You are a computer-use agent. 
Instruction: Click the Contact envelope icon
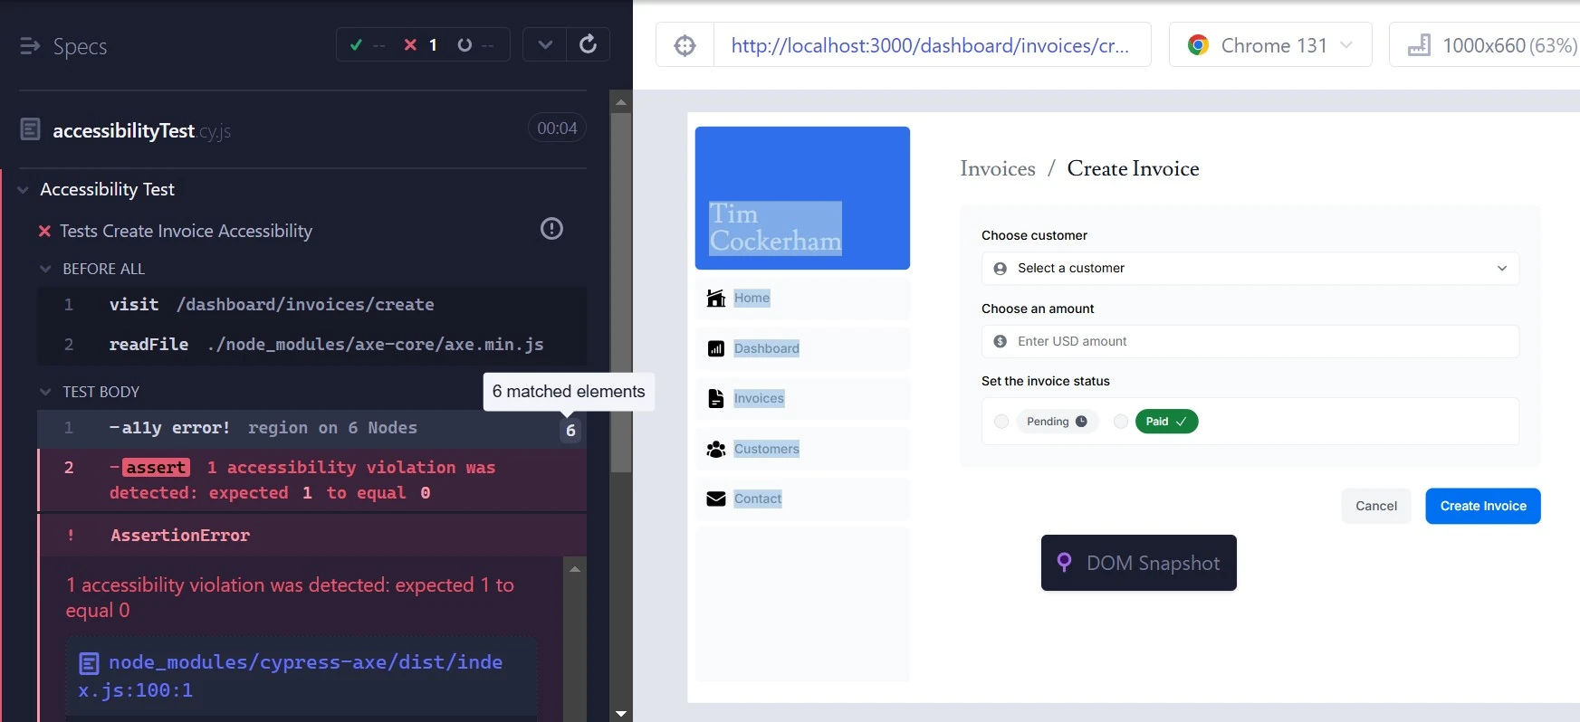point(716,499)
